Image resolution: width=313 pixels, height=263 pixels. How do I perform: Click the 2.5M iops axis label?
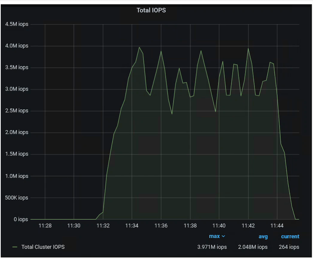(17, 111)
